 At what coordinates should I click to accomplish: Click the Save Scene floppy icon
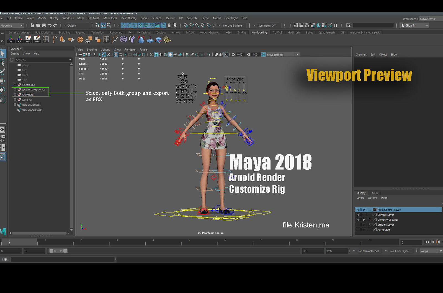pos(44,25)
